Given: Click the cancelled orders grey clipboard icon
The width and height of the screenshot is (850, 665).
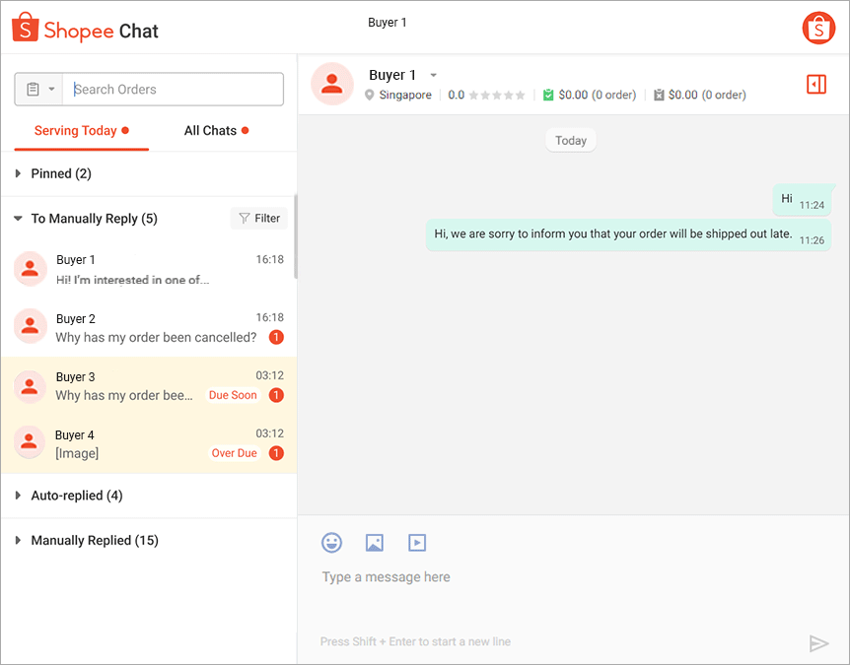Looking at the screenshot, I should pos(659,95).
